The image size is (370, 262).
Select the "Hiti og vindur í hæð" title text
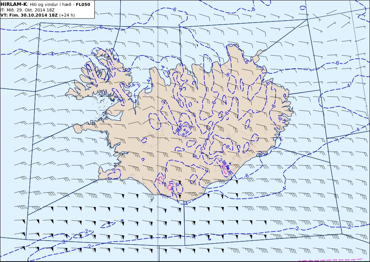click(50, 4)
